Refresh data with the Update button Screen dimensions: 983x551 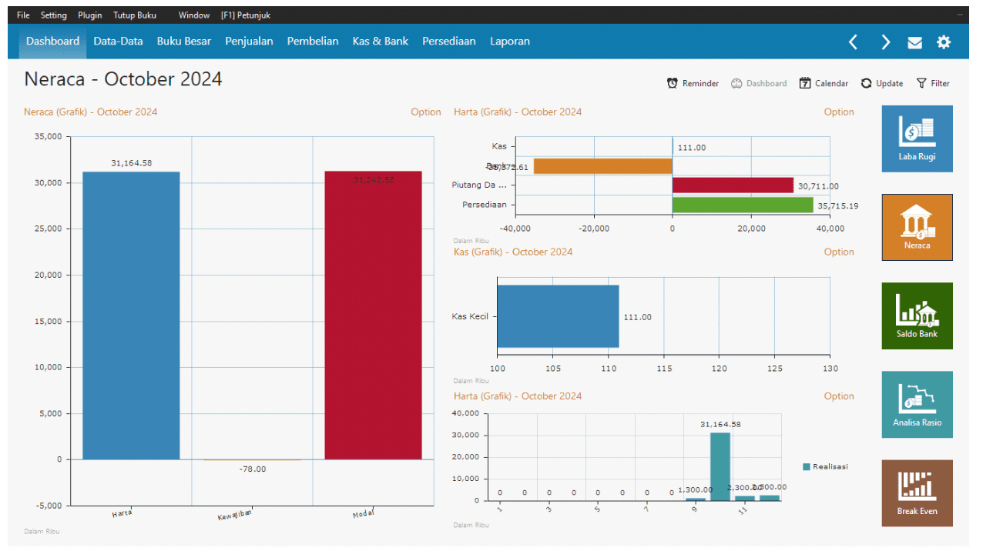click(x=882, y=83)
